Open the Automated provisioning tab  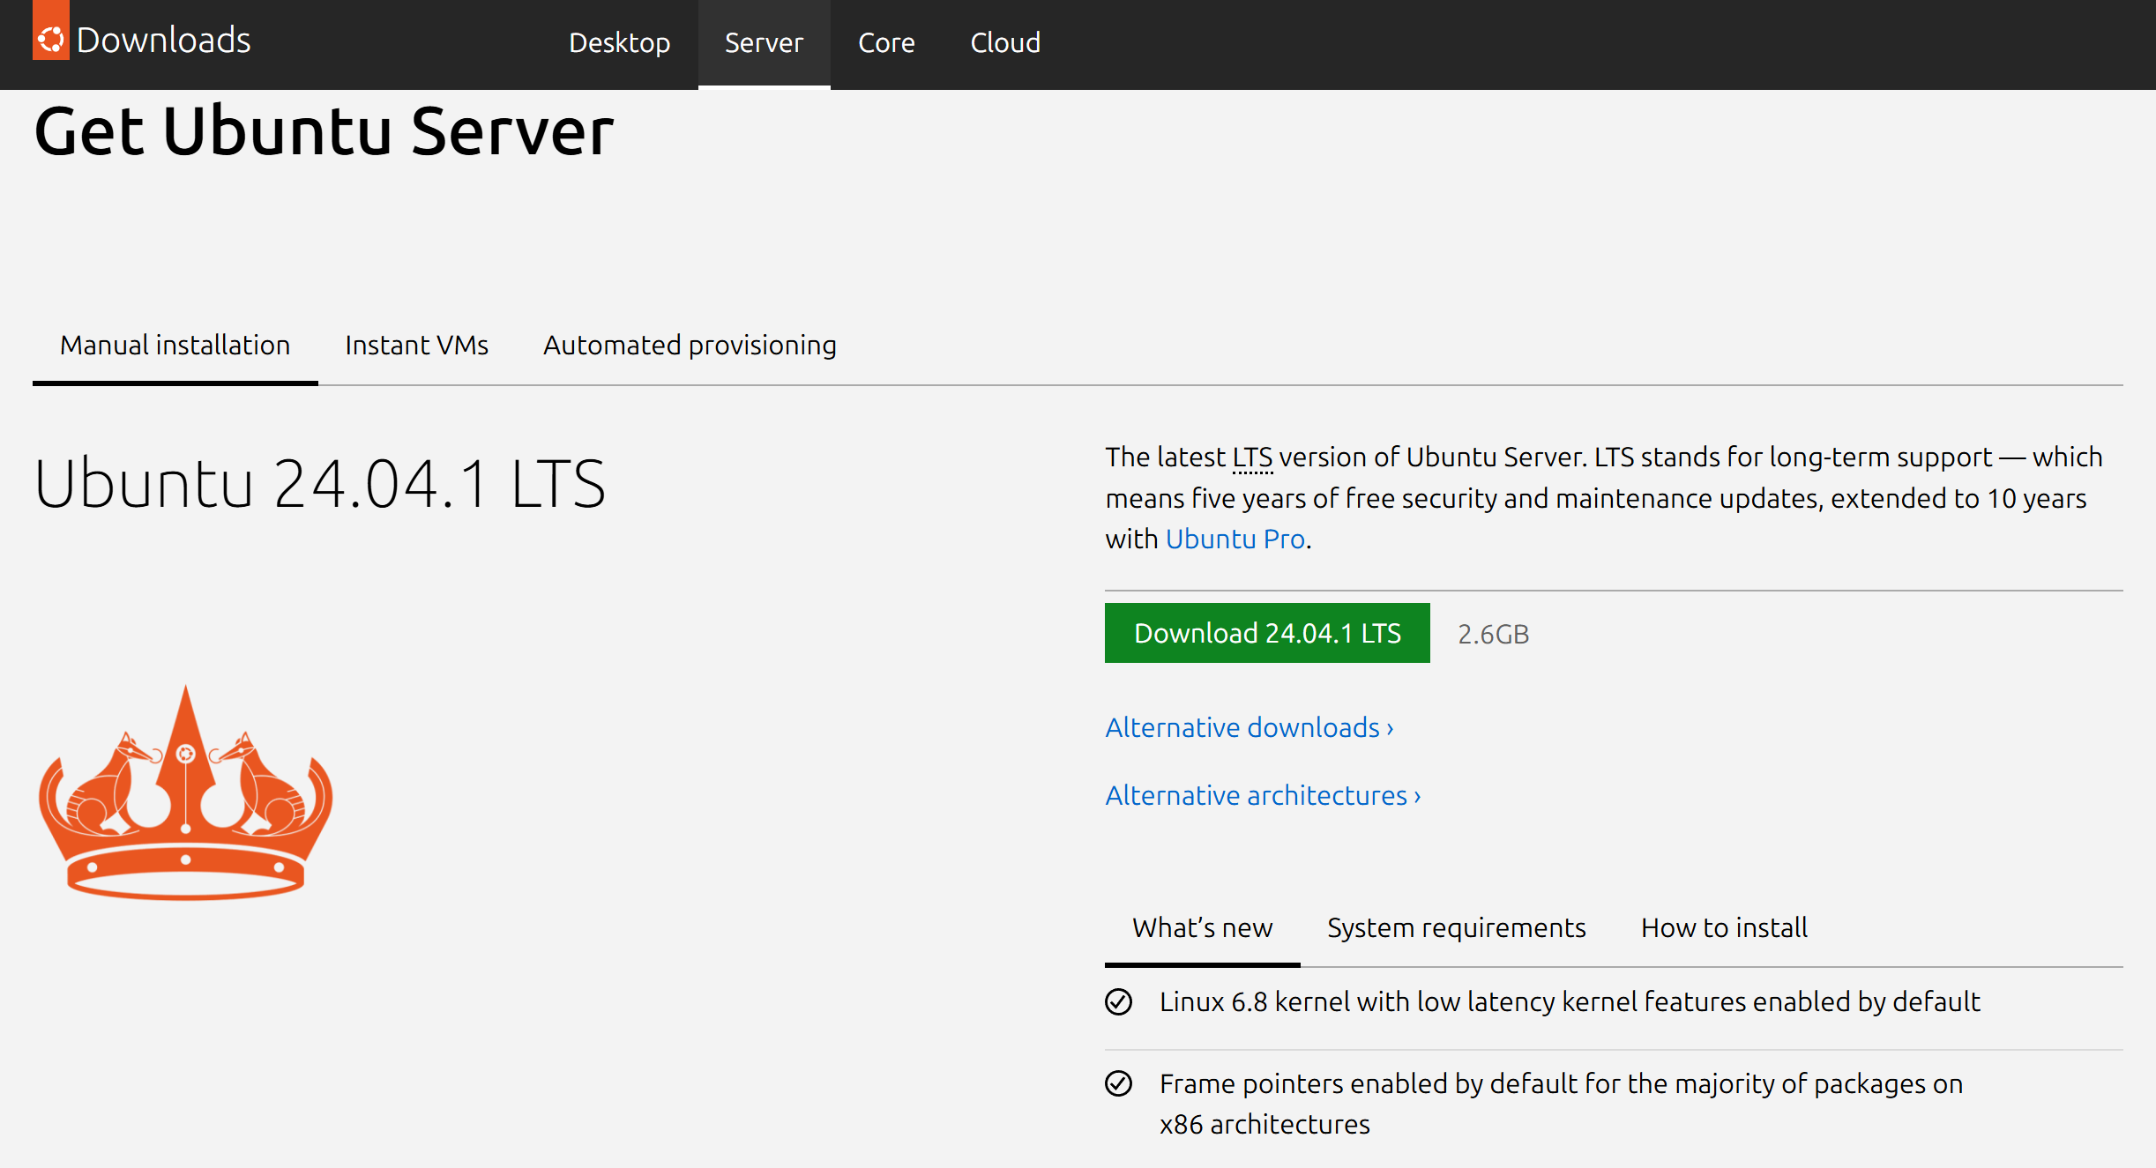point(690,346)
